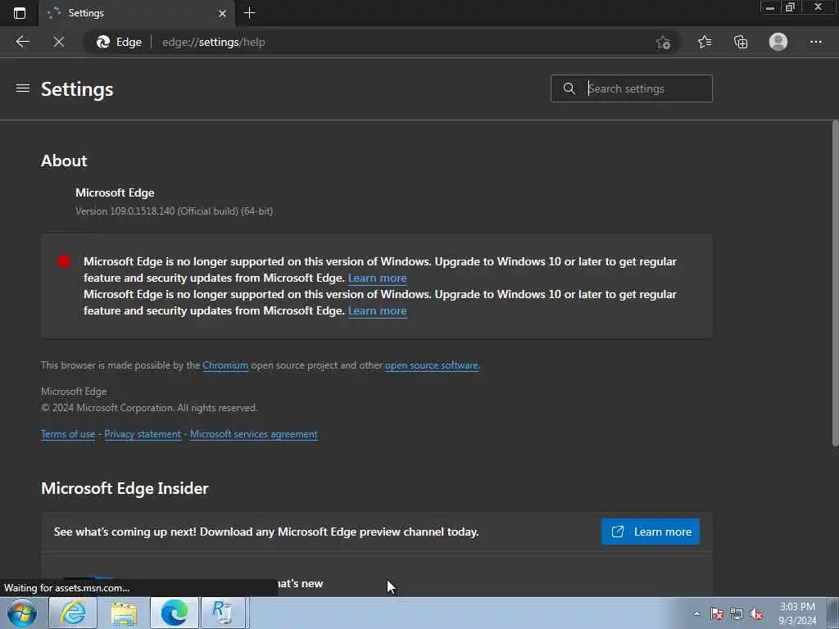Open Microsoft services agreement link

tap(254, 434)
